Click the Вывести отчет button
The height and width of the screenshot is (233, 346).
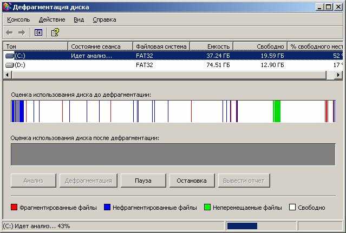[244, 181]
